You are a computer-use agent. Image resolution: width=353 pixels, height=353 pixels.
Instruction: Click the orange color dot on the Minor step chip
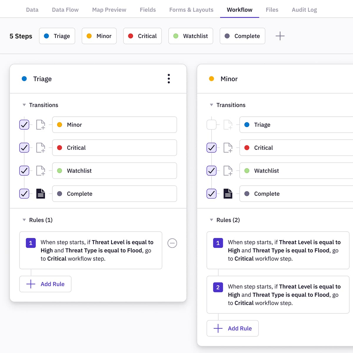tap(89, 36)
